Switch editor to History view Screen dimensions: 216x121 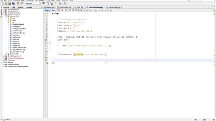[54, 10]
